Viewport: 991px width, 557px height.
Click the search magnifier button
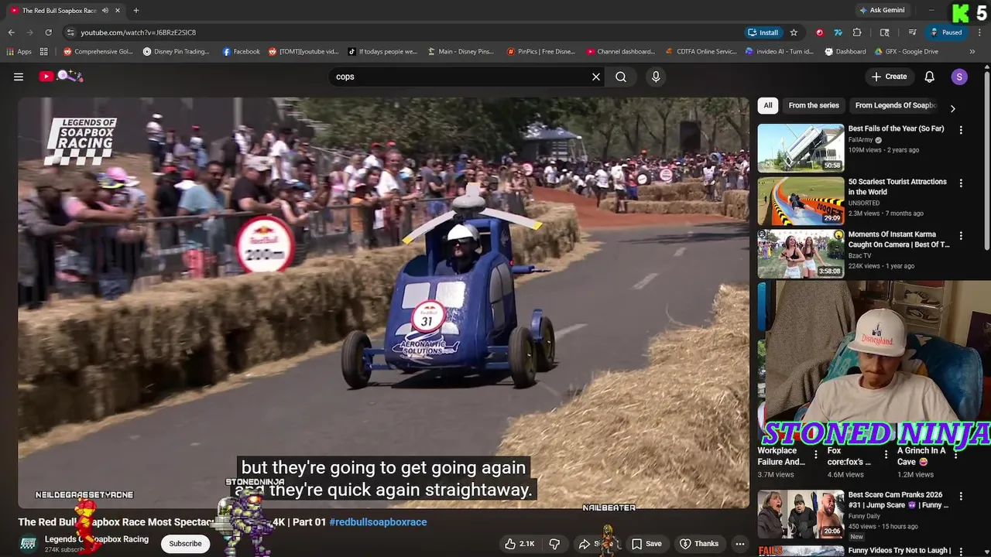pos(621,77)
